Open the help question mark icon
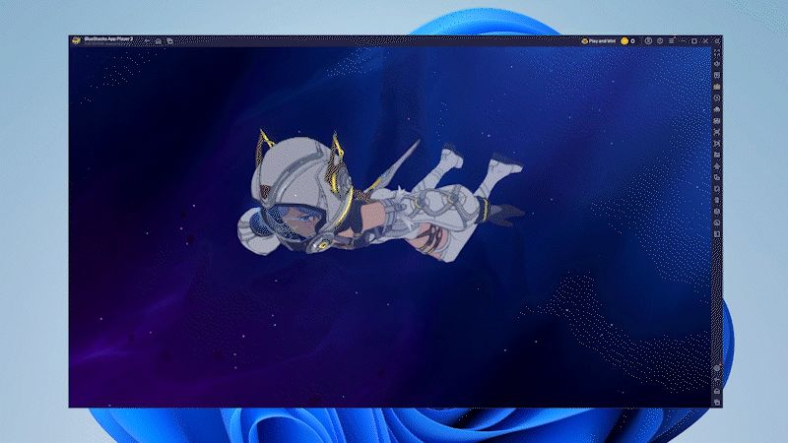Viewport: 788px width, 443px height. point(658,41)
